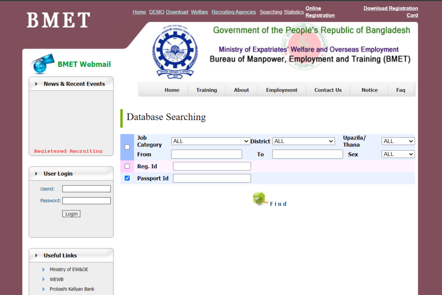
Task: Open the Employment navigation tab
Action: [x=281, y=90]
